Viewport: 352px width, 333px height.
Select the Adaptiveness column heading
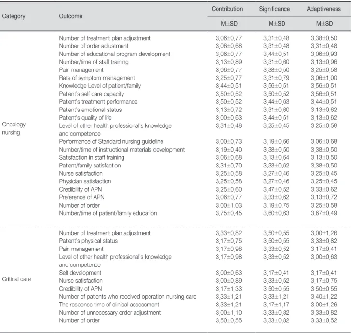324,9
